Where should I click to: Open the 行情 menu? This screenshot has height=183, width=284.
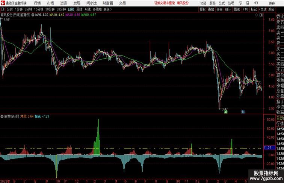[x=37, y=3]
